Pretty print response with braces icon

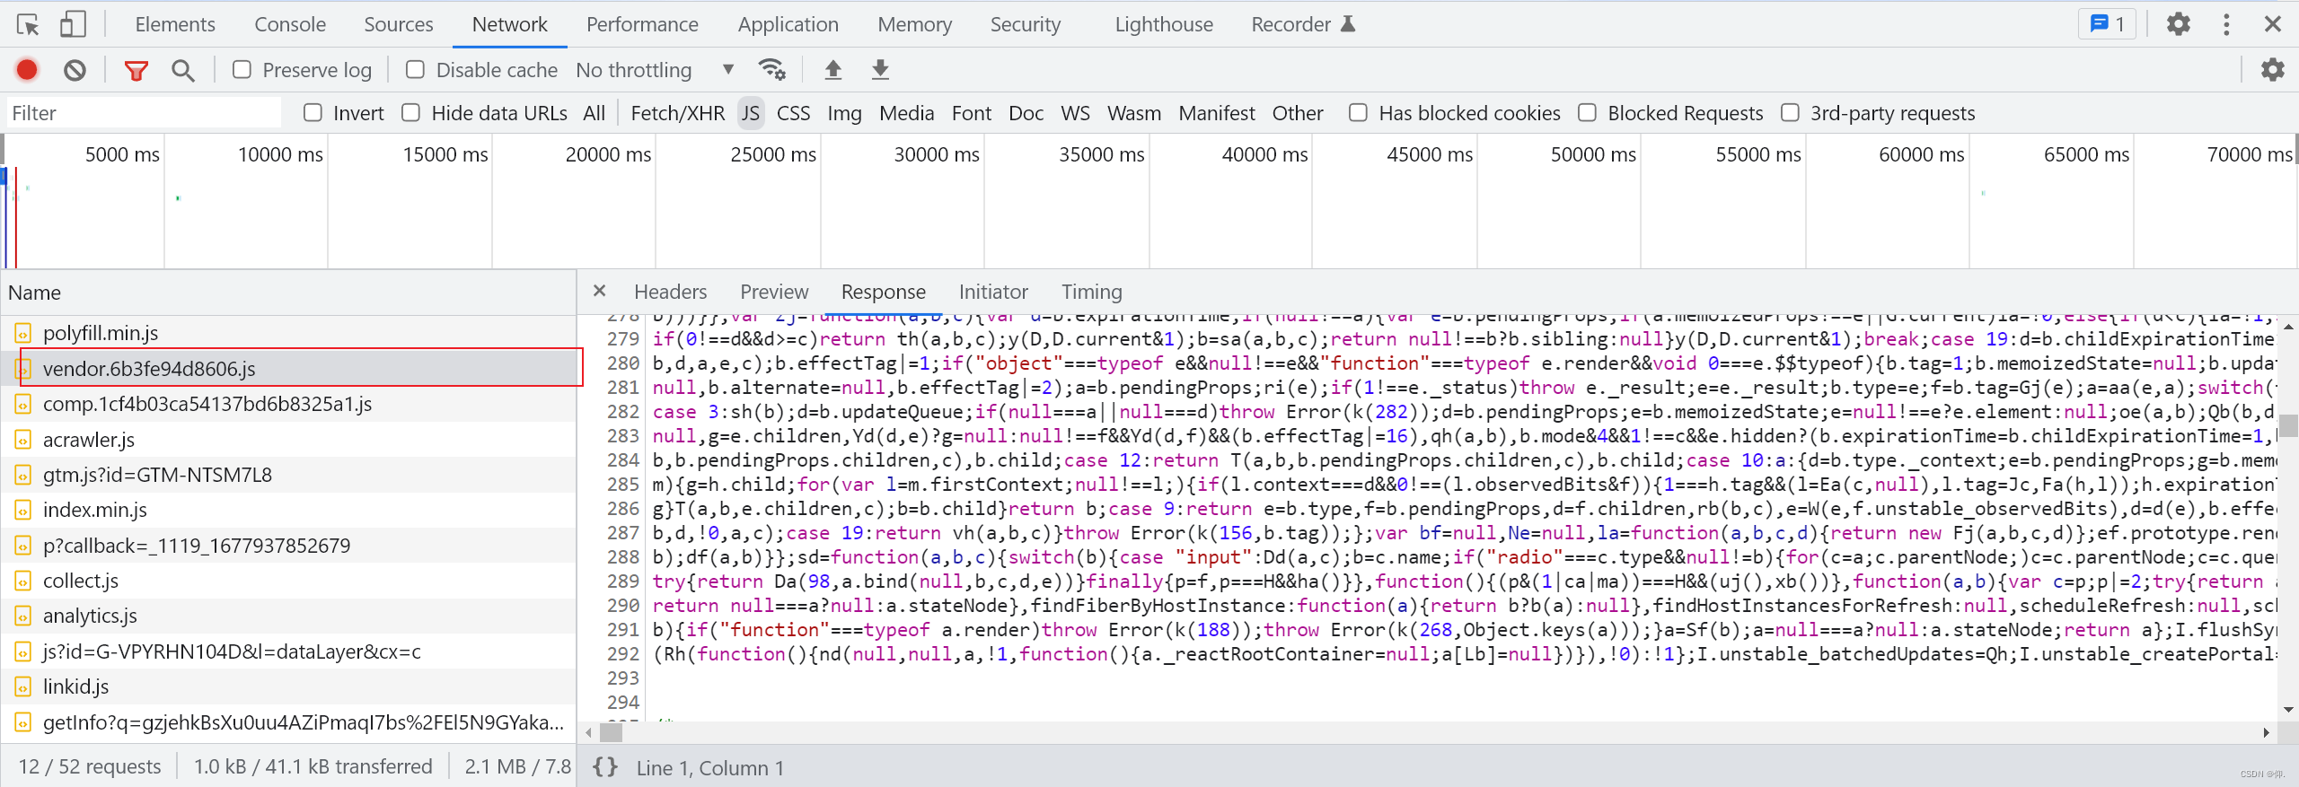(605, 767)
